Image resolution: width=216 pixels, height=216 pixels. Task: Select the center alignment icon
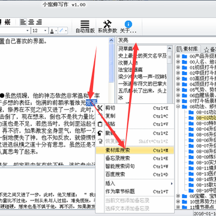pyautogui.click(x=31, y=22)
